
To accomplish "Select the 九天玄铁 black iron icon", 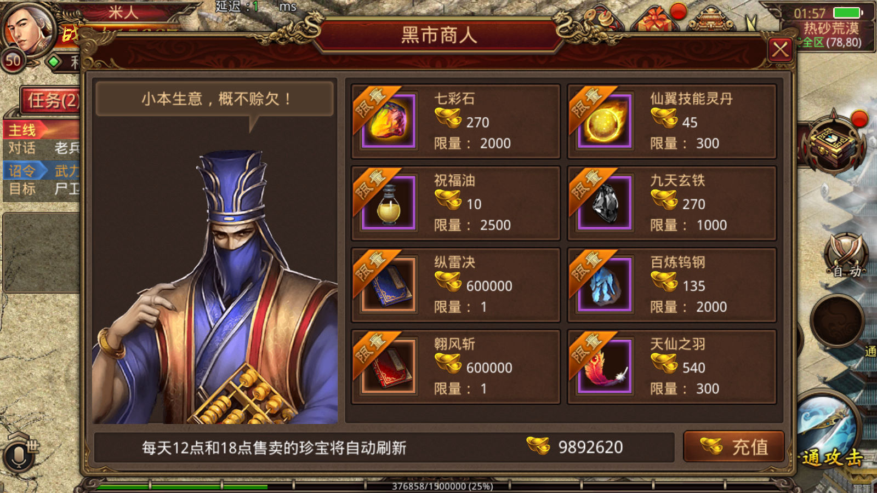I will [604, 203].
